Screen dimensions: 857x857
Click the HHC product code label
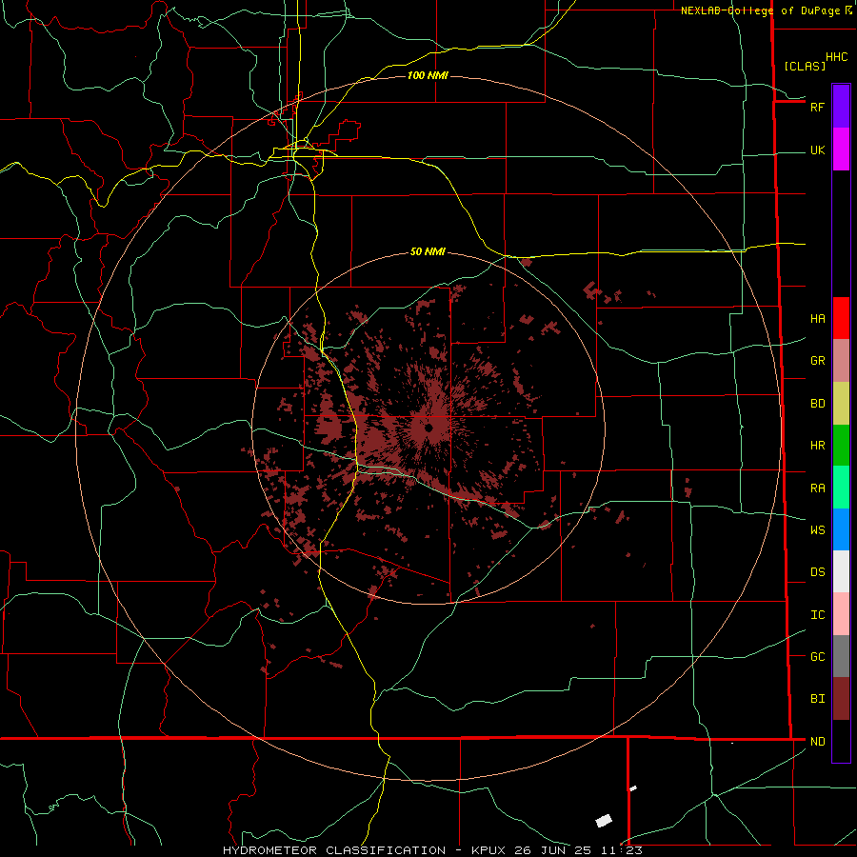pyautogui.click(x=836, y=57)
